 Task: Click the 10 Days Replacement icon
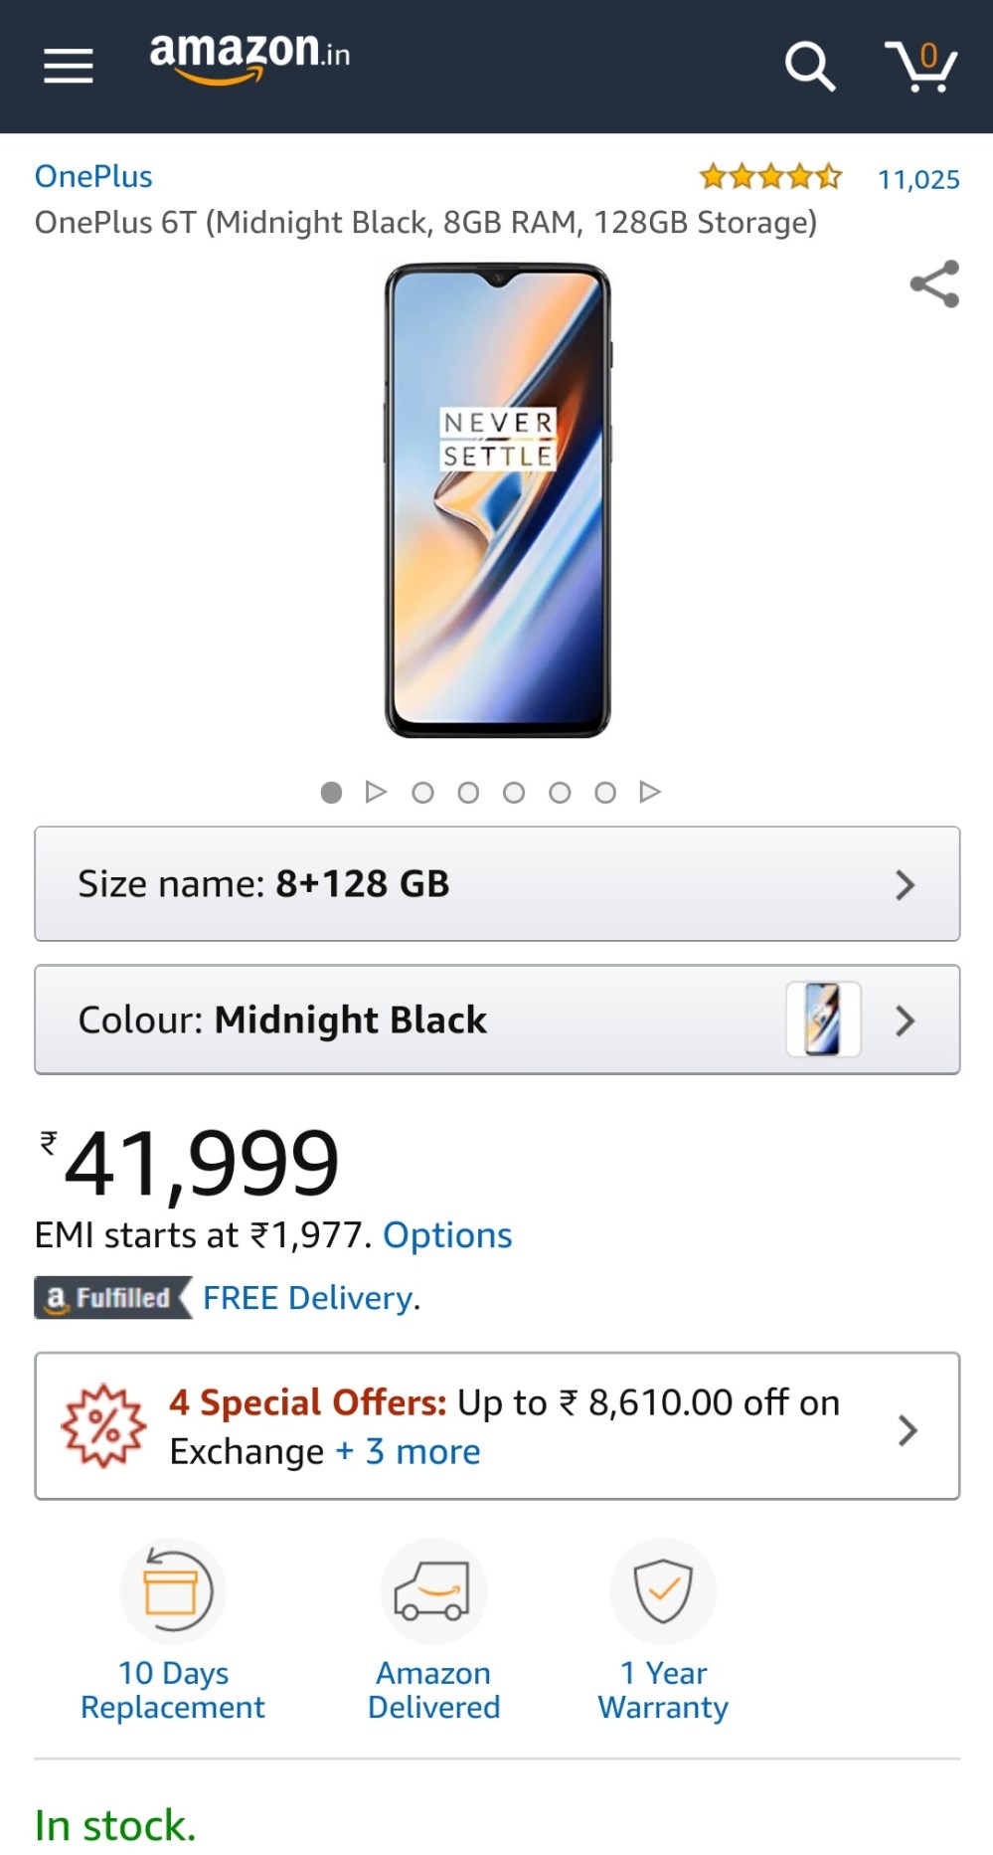(x=172, y=1591)
